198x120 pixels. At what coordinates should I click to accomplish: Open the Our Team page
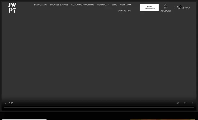click(126, 5)
